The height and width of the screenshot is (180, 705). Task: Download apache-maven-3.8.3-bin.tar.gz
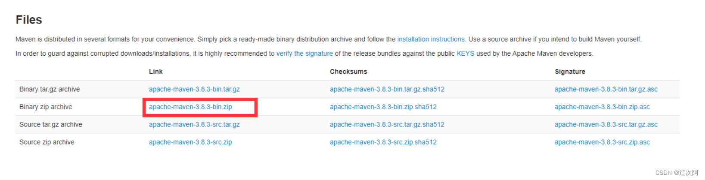(194, 89)
